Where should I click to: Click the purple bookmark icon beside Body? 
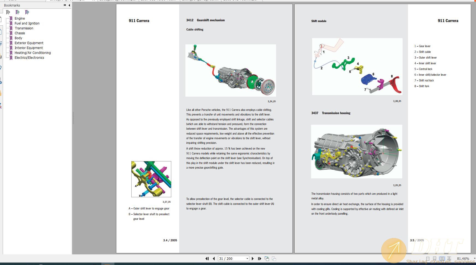coord(11,38)
